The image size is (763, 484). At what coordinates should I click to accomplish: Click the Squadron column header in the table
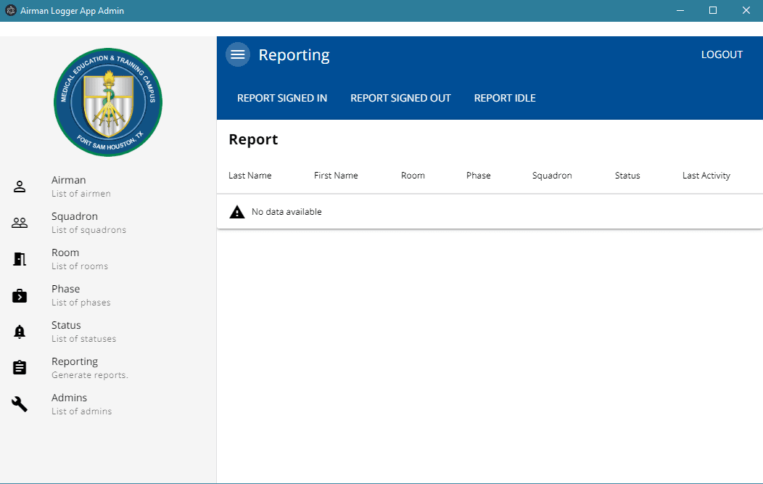(552, 176)
